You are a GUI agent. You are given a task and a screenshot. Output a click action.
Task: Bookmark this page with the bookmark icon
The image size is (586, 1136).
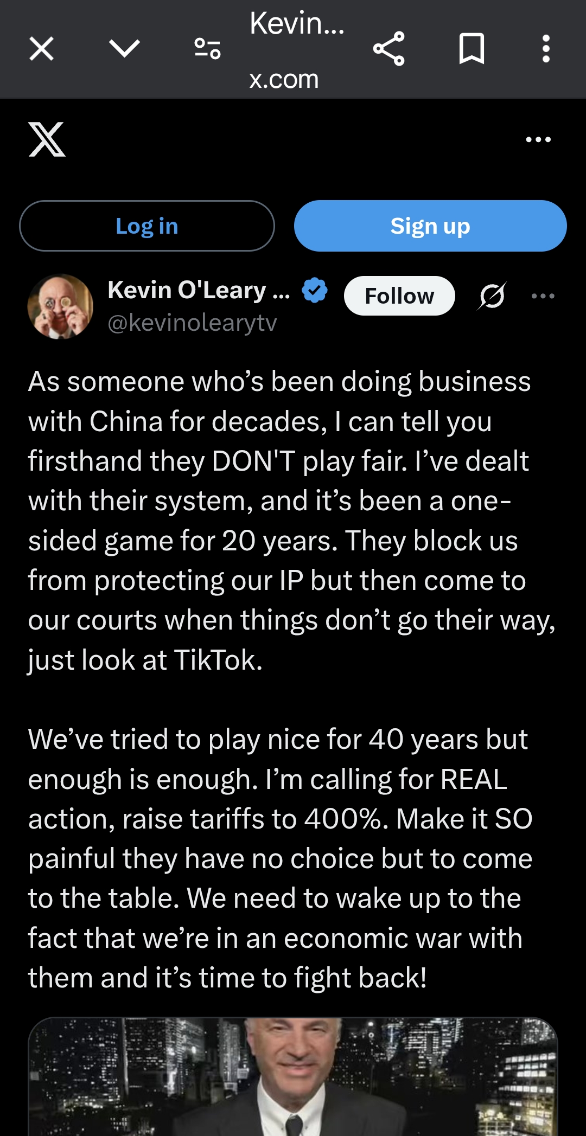(x=472, y=49)
